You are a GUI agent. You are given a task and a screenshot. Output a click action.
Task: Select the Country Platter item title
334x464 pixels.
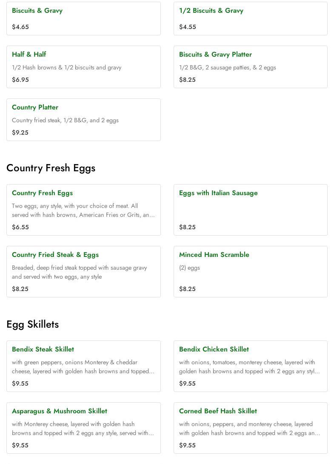35,107
